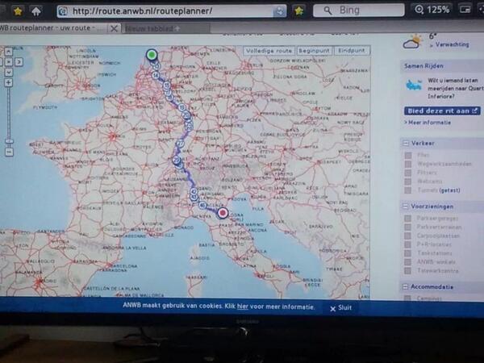This screenshot has height=363, width=484.
Task: Enable the Parkeergarages checkbox
Action: (x=407, y=219)
